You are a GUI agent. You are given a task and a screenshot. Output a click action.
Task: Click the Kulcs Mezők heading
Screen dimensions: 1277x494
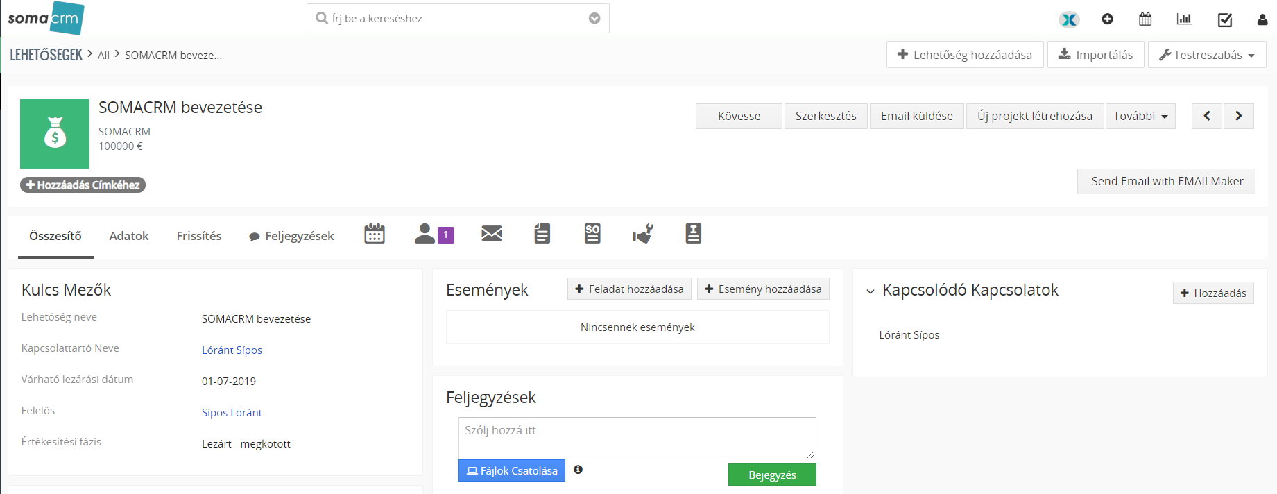point(66,289)
